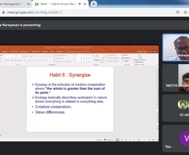View site info via the lock icon
The width and height of the screenshot is (189, 155).
tap(4, 12)
